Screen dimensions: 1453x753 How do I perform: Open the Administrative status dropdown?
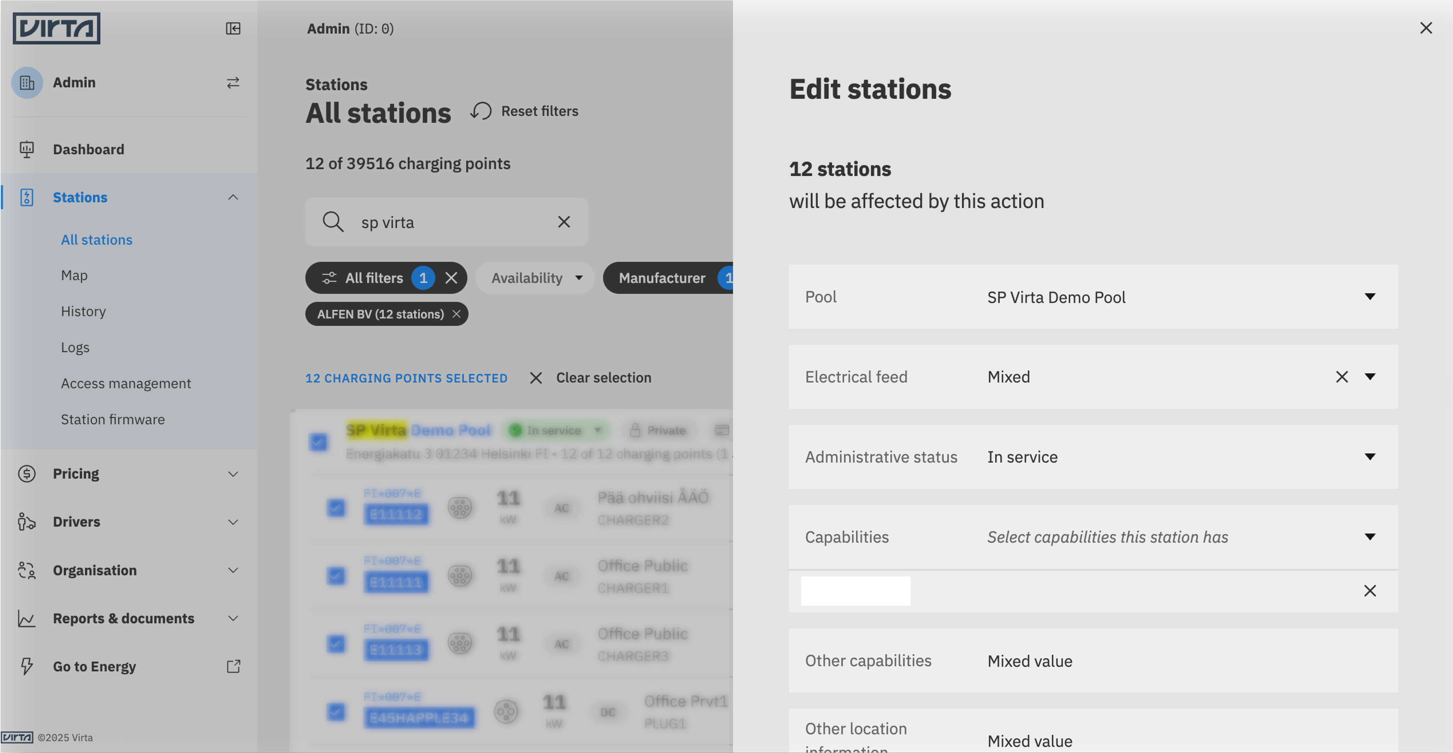(x=1093, y=457)
